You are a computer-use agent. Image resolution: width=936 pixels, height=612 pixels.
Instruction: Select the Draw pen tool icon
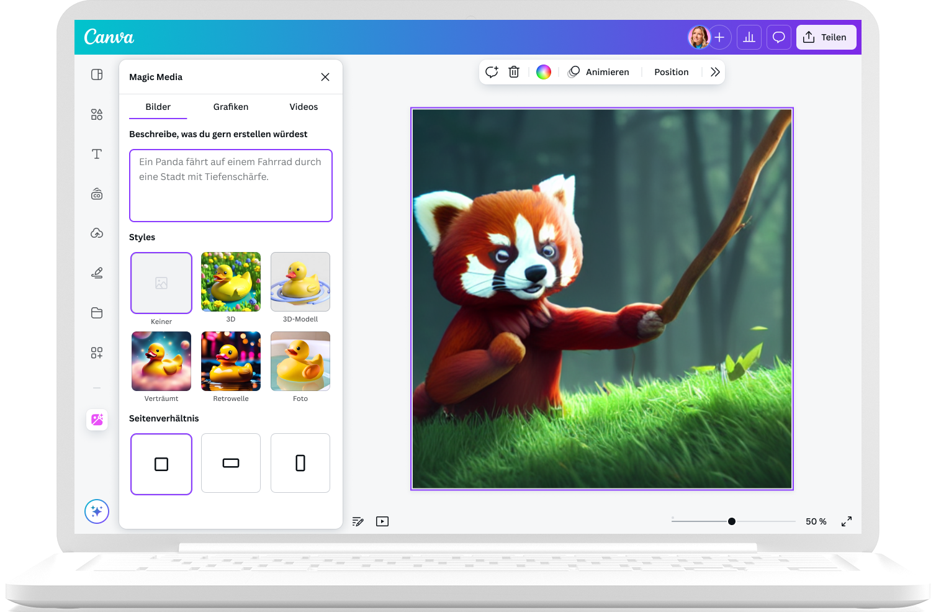pyautogui.click(x=97, y=273)
